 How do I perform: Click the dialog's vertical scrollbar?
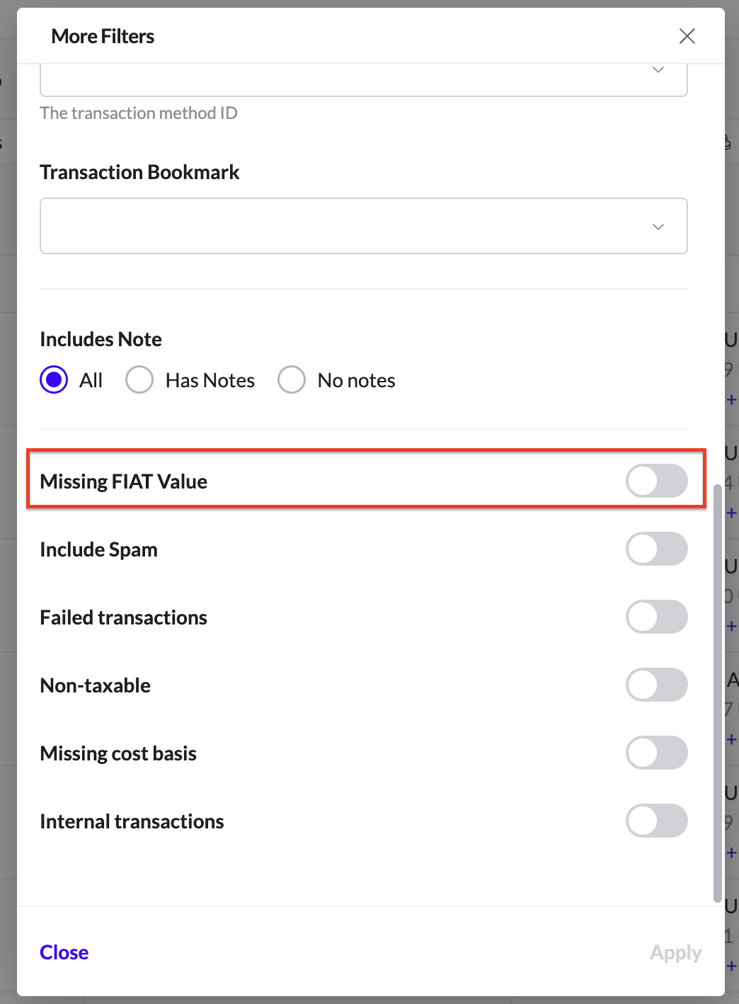718,694
